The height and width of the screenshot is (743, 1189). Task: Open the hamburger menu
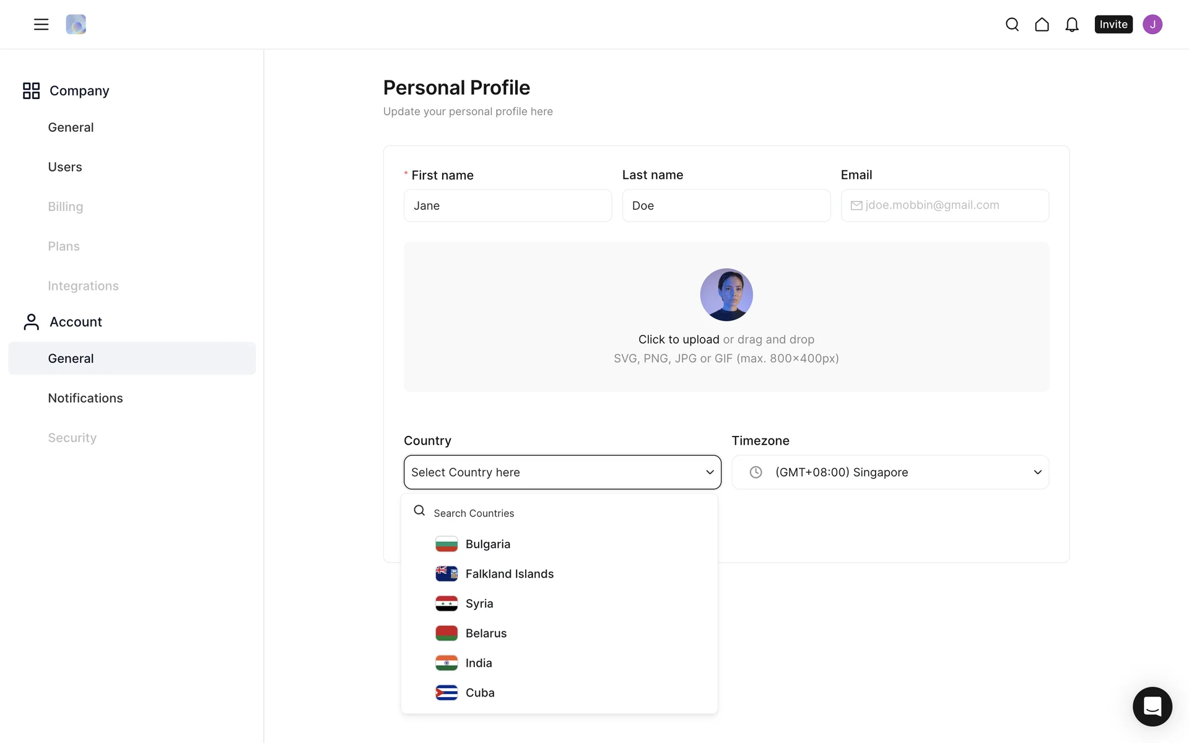click(41, 24)
